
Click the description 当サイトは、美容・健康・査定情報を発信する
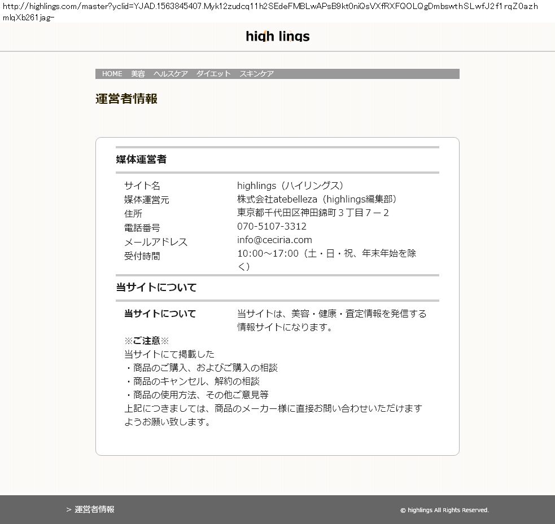(x=331, y=314)
